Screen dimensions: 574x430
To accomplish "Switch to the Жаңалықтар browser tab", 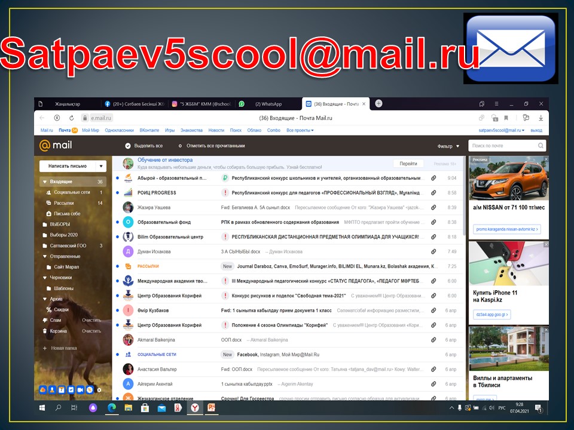I will (x=68, y=104).
